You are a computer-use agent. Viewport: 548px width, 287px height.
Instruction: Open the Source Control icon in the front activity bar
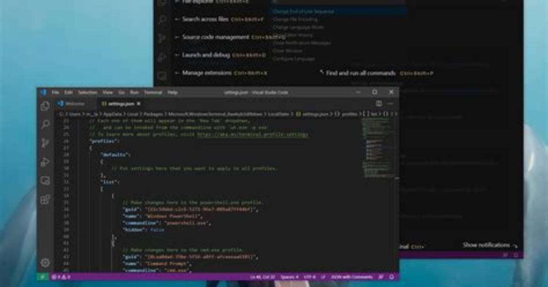tap(45, 143)
